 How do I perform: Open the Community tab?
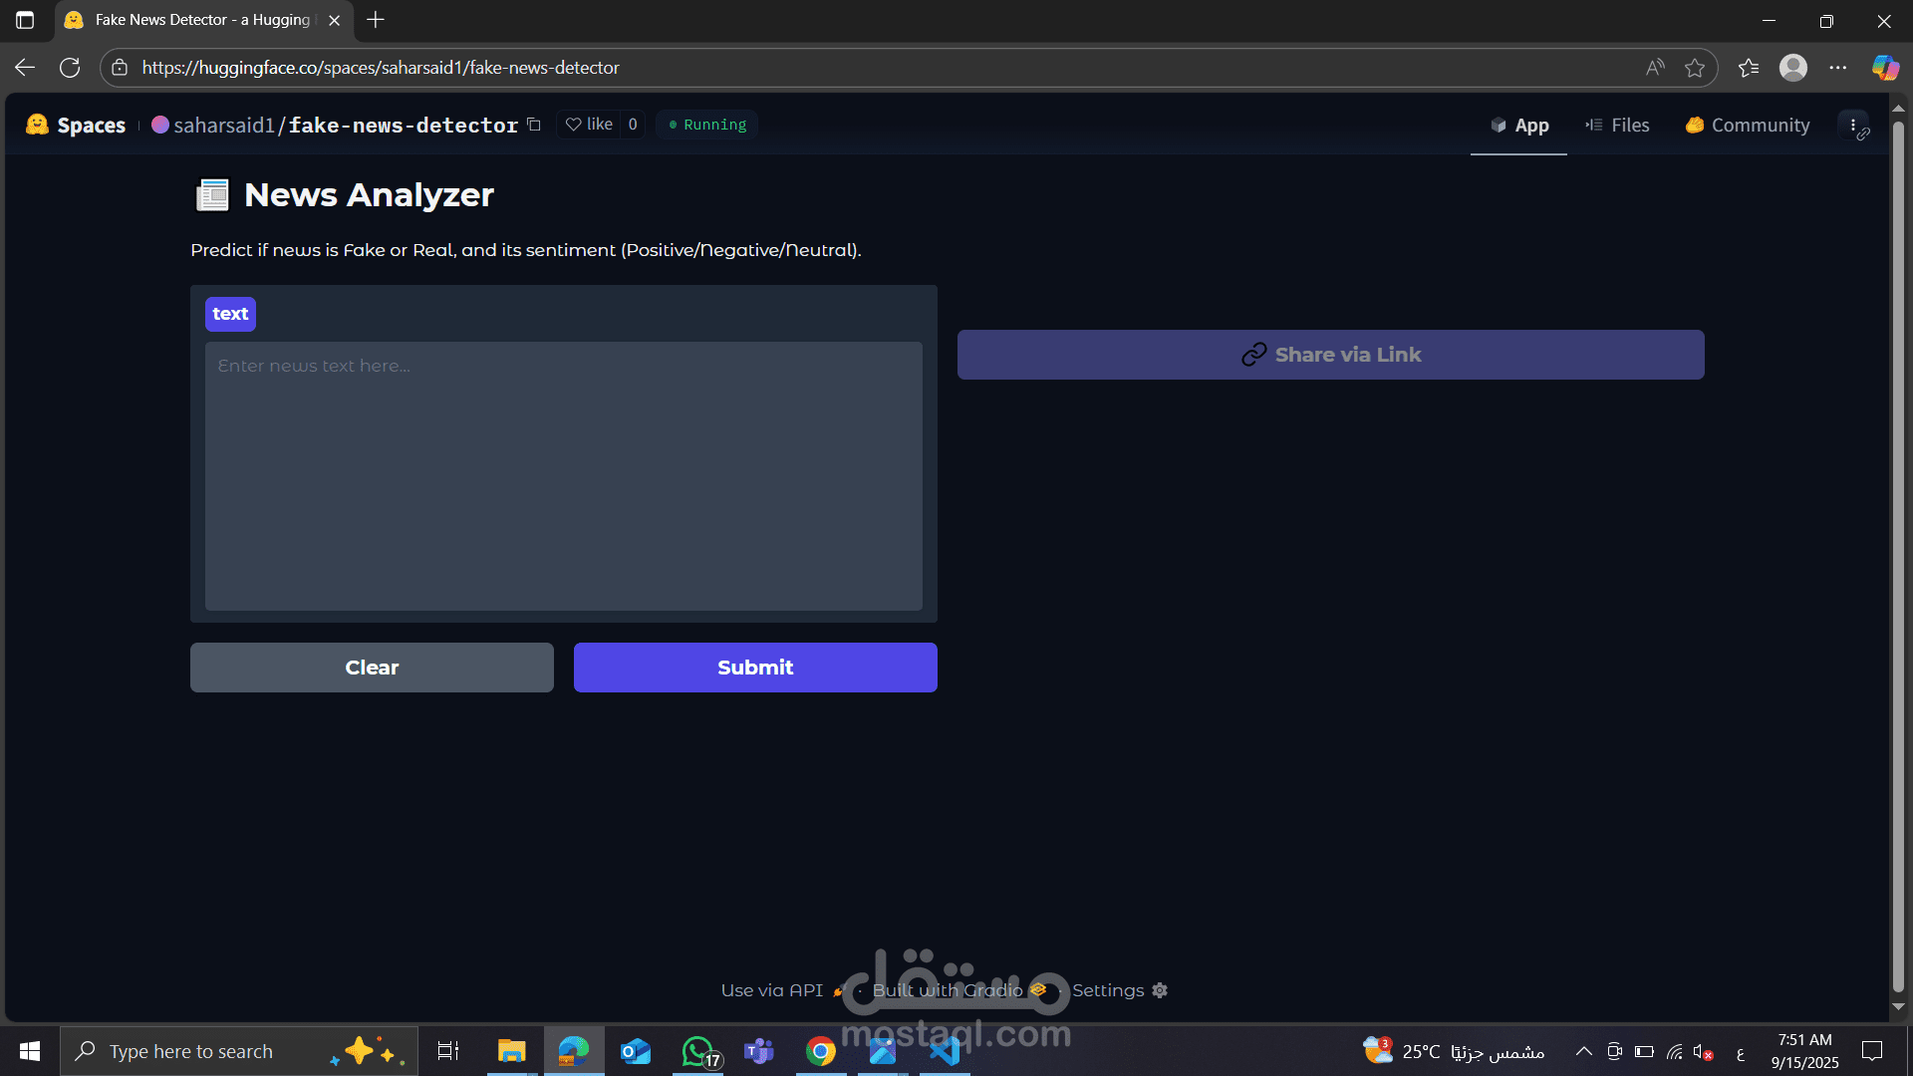(1748, 126)
